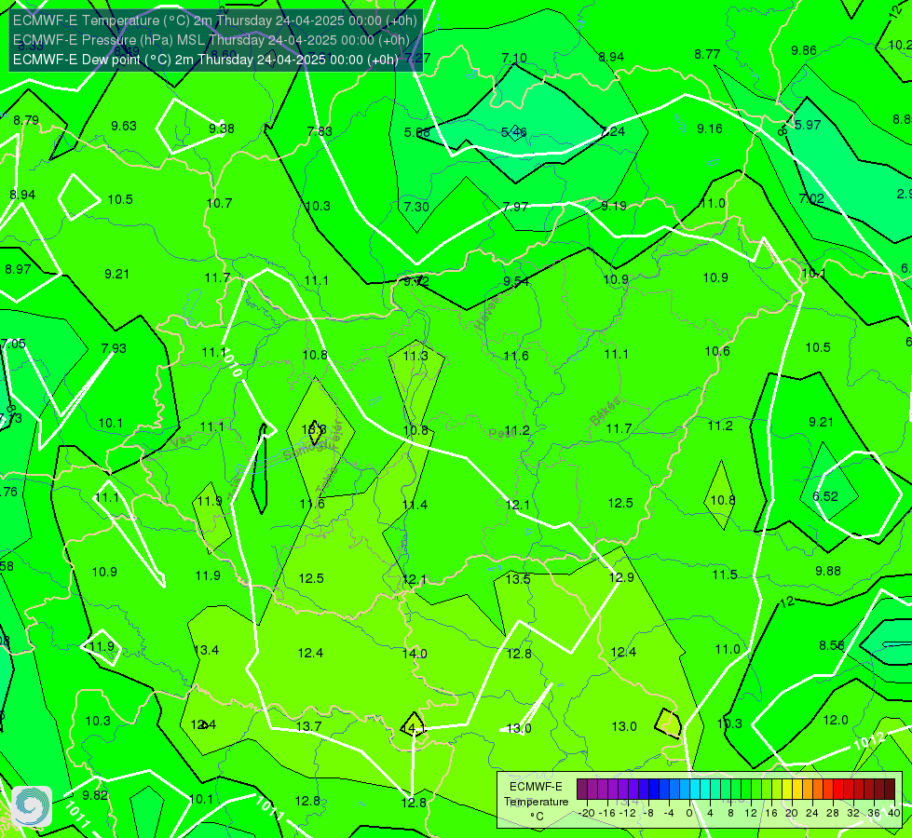Click the Vas region label
This screenshot has height=838, width=912.
pyautogui.click(x=183, y=442)
